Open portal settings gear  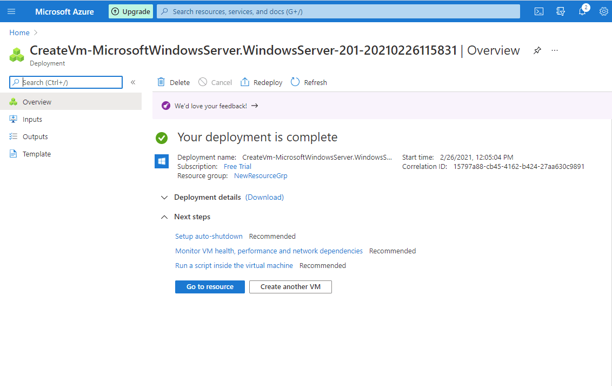pyautogui.click(x=603, y=11)
